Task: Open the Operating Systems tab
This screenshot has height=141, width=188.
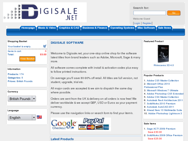Action: point(122,28)
